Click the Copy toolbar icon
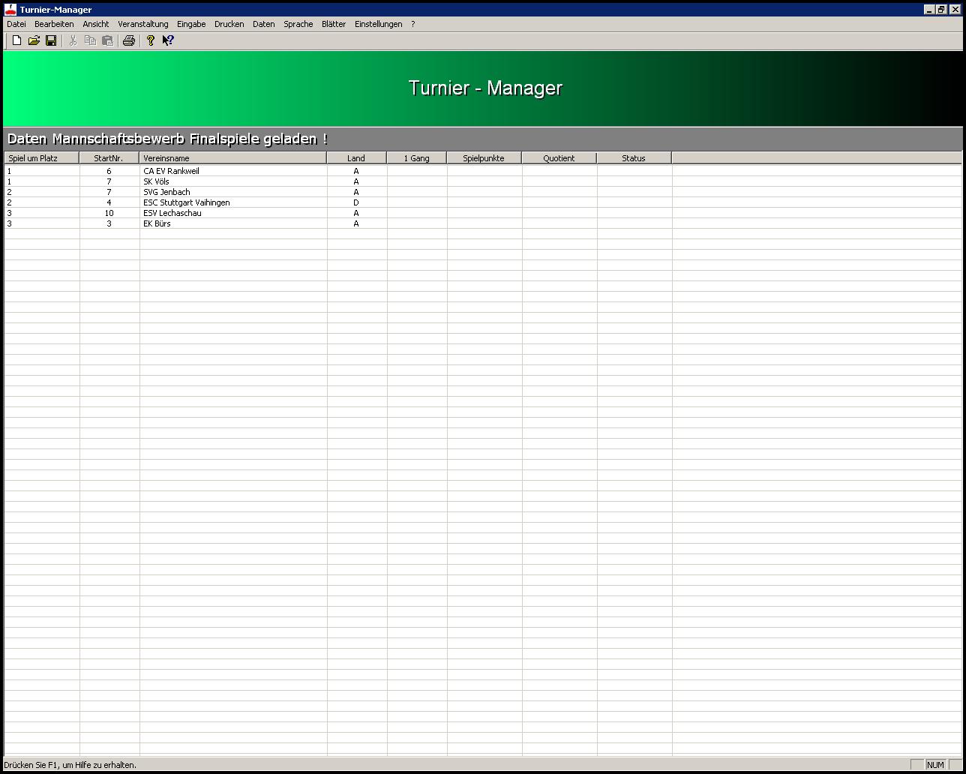 point(90,40)
